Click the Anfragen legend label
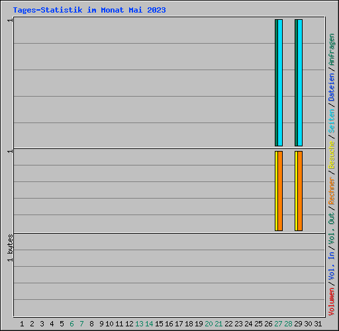339x331 pixels. [332, 50]
